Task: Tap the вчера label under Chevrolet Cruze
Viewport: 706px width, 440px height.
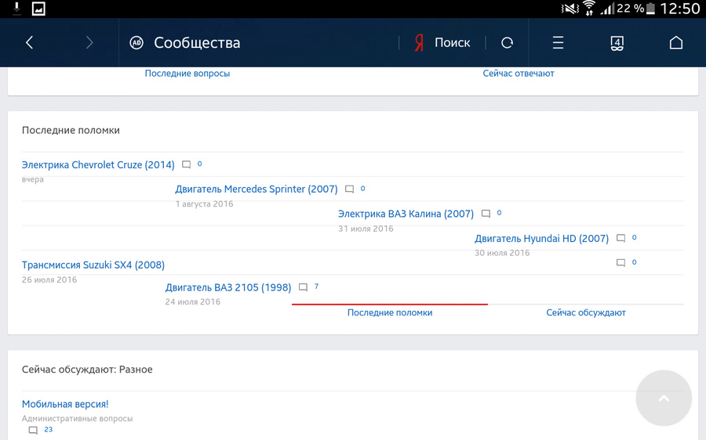Action: [x=33, y=179]
